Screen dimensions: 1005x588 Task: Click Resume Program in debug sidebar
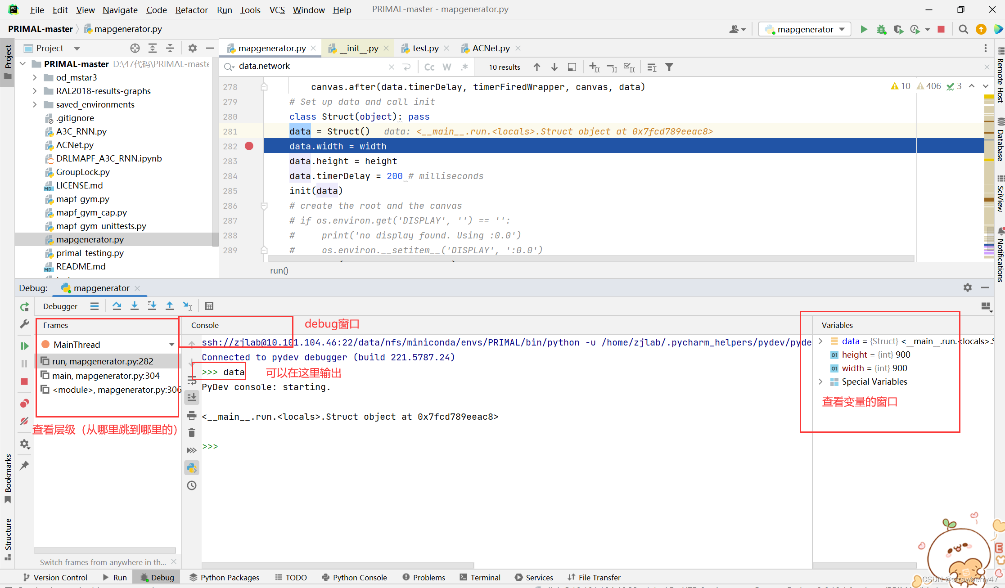click(24, 346)
